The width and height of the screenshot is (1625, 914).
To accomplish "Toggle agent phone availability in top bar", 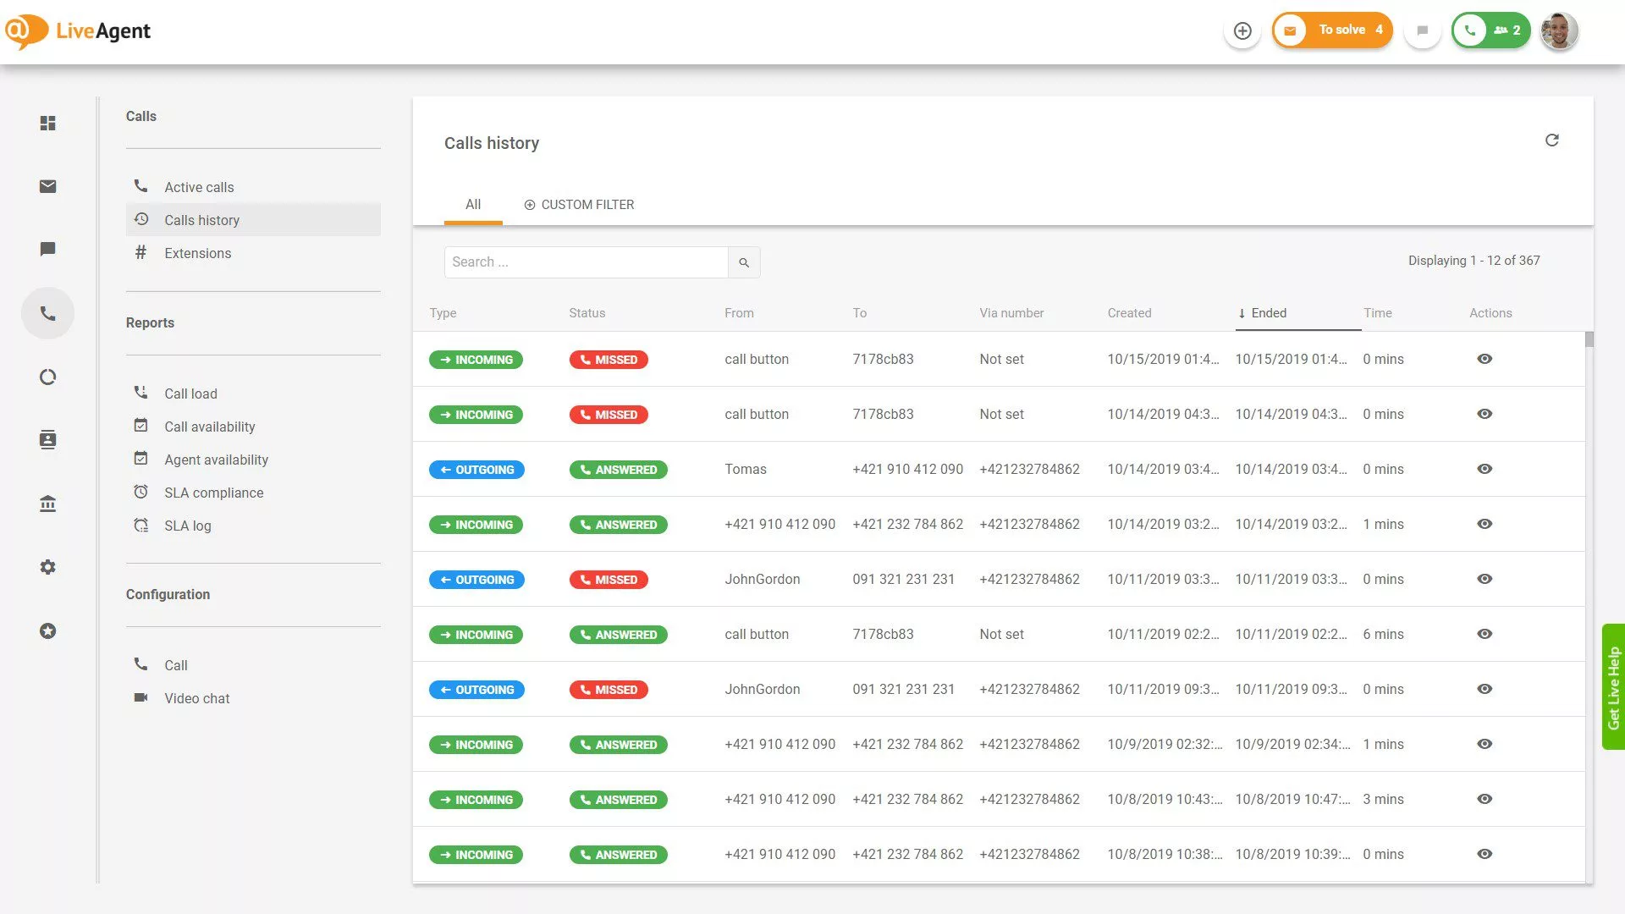I will pyautogui.click(x=1470, y=30).
